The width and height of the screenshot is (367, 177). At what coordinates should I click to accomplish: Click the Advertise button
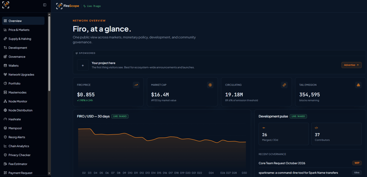point(351,65)
